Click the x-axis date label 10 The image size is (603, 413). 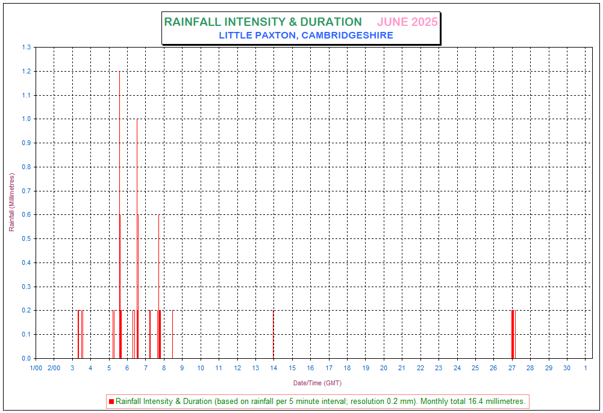point(201,368)
